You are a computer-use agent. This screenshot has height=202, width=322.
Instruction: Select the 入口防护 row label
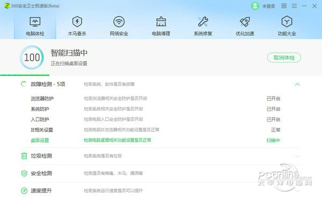pyautogui.click(x=40, y=120)
